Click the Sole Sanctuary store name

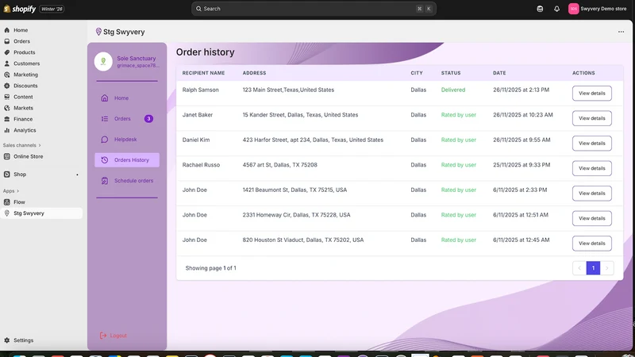[x=136, y=58]
